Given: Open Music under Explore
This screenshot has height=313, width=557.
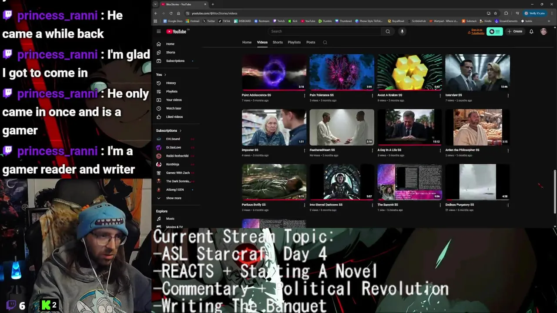Looking at the screenshot, I should coord(176,219).
